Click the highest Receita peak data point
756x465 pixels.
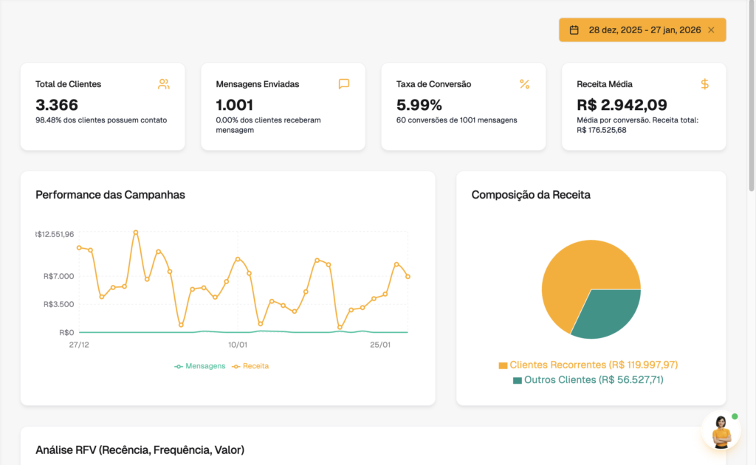pyautogui.click(x=136, y=232)
